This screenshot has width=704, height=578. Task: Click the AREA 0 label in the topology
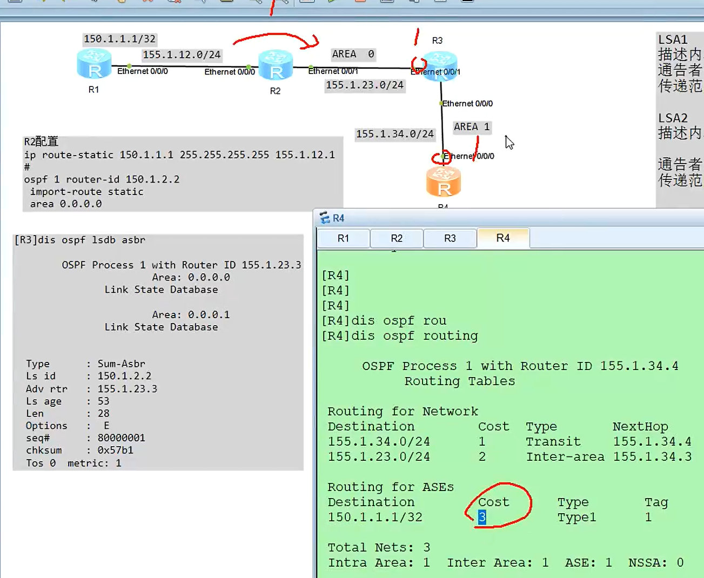point(353,54)
